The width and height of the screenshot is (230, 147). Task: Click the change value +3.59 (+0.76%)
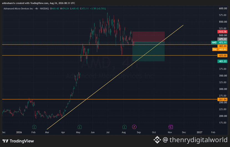pyautogui.click(x=98, y=9)
